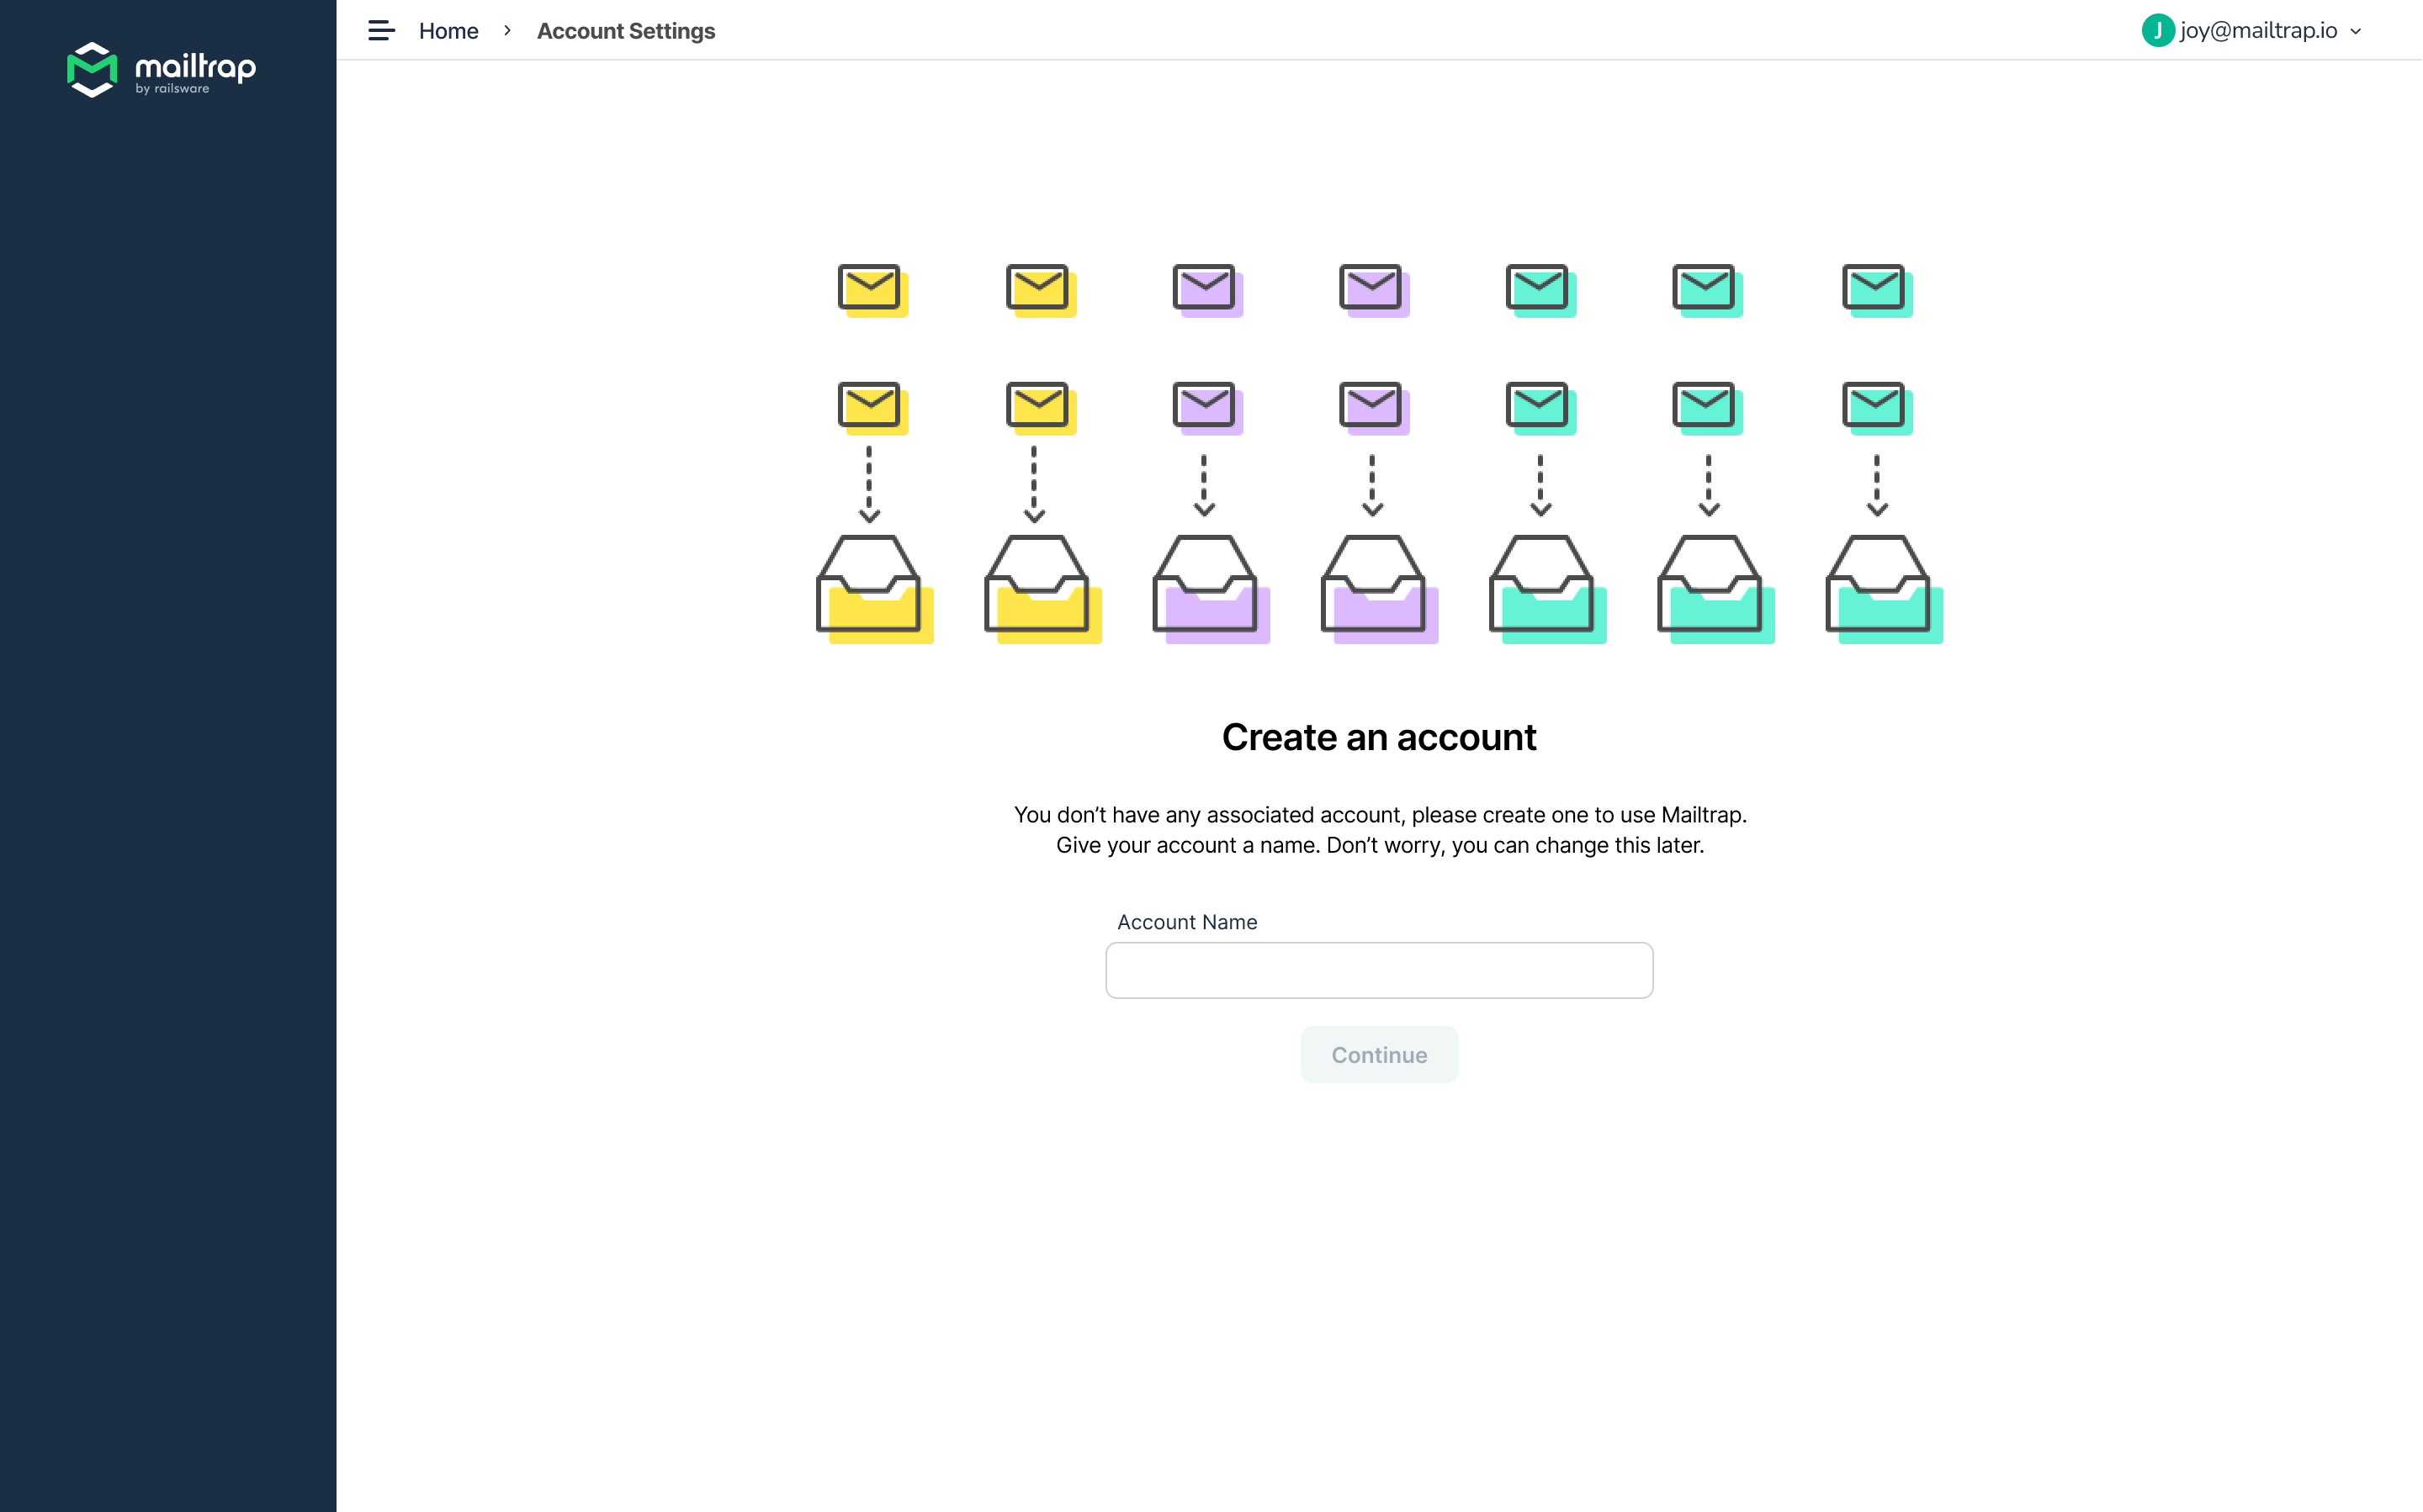Select Account Settings breadcrumb item

pyautogui.click(x=625, y=31)
